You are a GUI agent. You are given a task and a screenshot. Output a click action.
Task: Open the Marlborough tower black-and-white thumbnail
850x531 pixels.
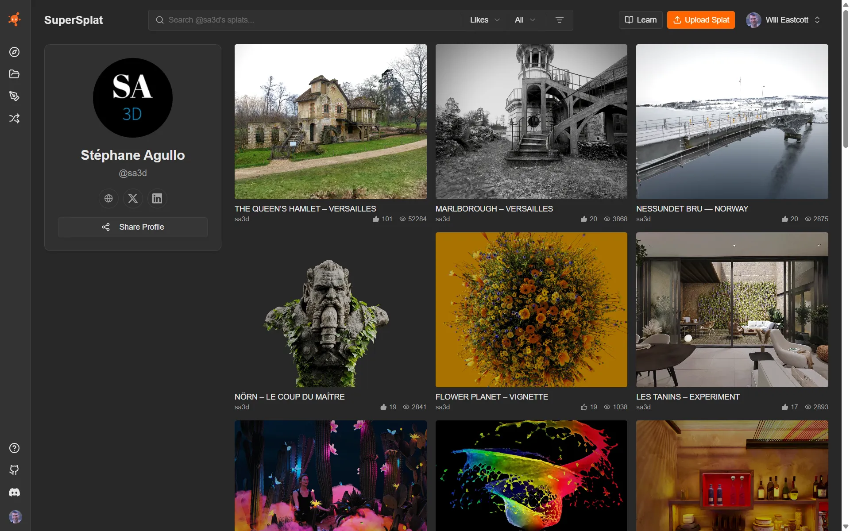coord(531,122)
